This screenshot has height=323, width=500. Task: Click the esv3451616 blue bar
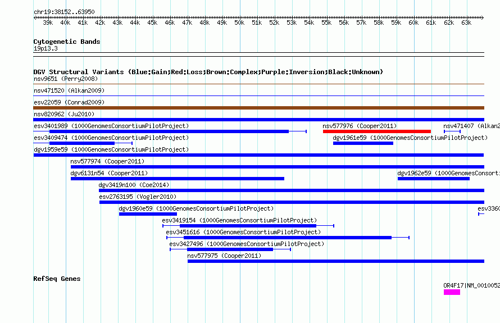pos(288,238)
